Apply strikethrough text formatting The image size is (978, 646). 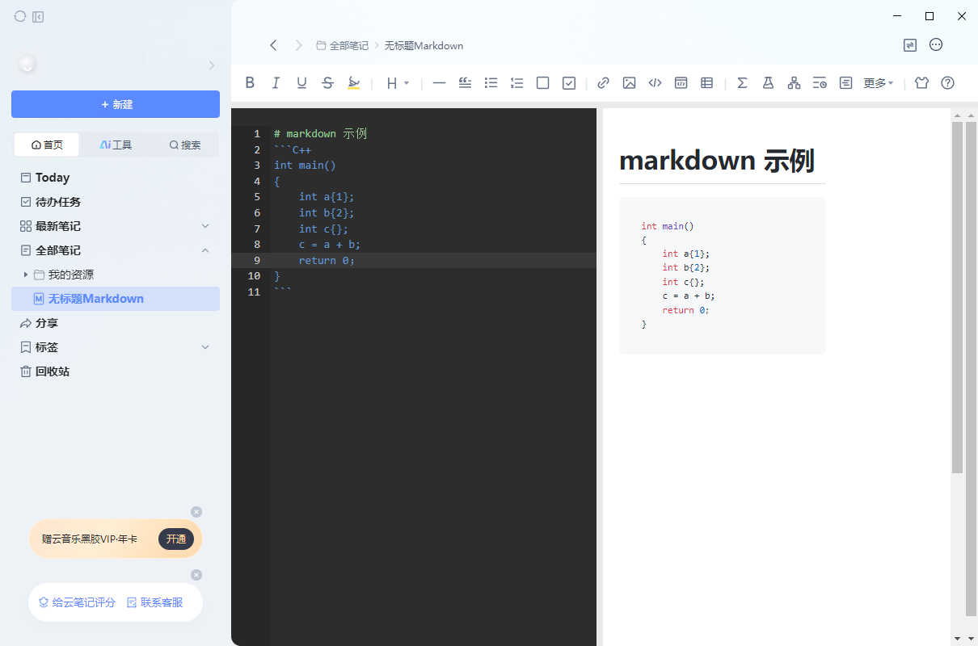(x=327, y=82)
